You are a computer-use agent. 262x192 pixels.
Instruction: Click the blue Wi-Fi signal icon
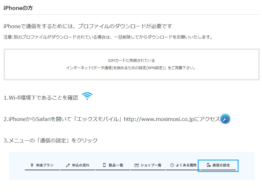(x=87, y=96)
